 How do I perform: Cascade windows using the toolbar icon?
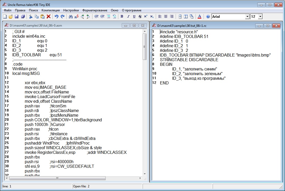191,17
